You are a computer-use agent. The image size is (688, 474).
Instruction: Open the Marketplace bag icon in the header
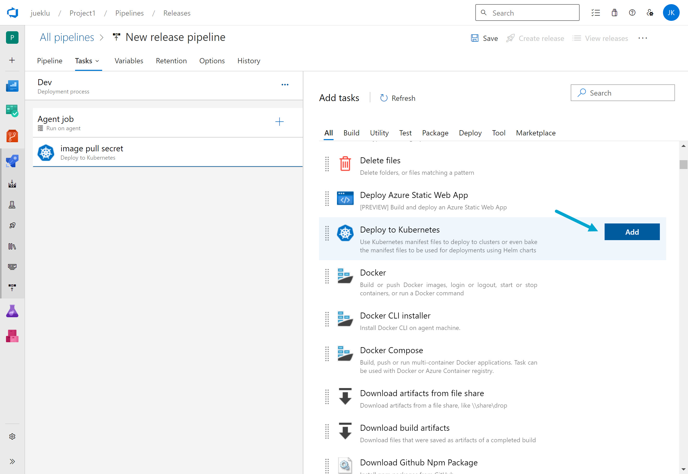pos(614,13)
